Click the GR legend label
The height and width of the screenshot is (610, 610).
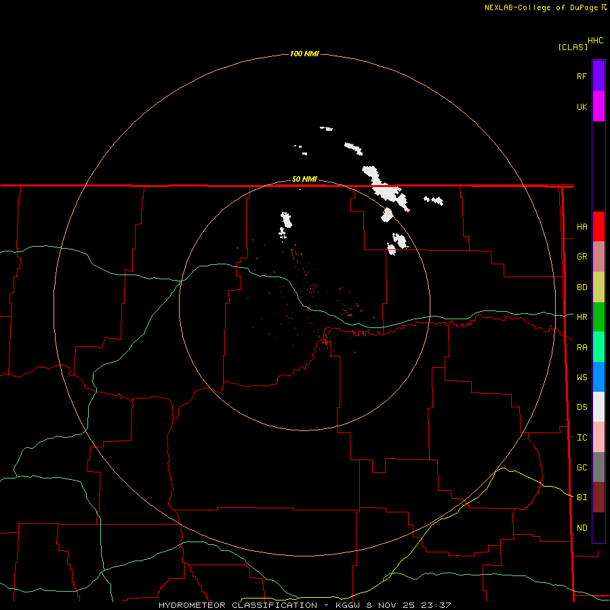pos(582,257)
